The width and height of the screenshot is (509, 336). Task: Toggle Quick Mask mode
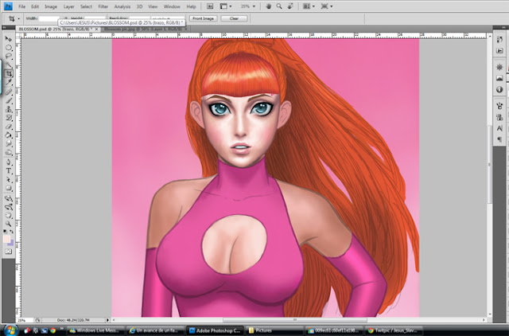tap(9, 251)
